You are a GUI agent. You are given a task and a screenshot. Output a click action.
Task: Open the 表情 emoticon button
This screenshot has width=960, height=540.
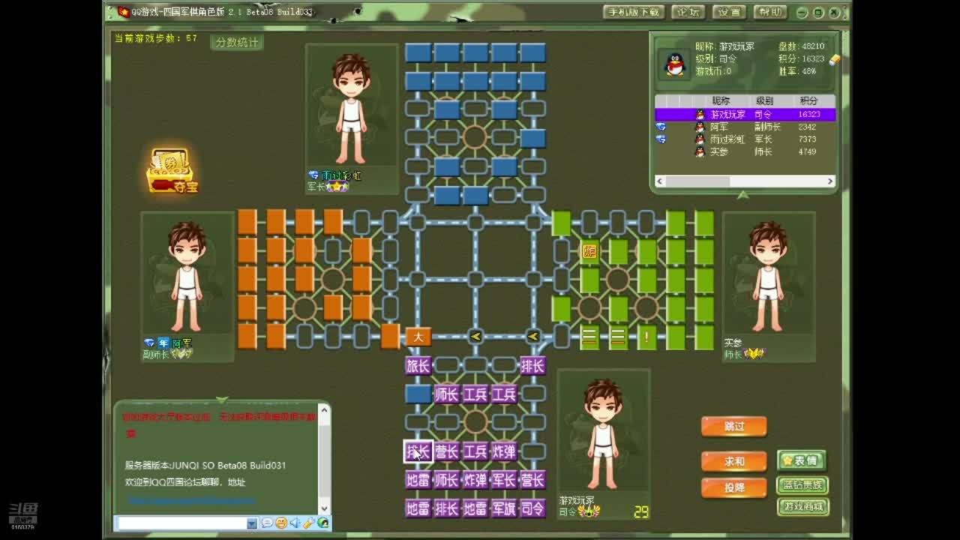click(802, 460)
